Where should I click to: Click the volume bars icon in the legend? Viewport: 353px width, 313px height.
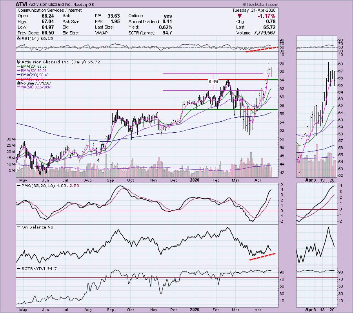19,83
